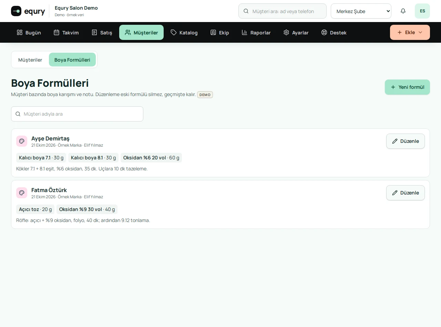This screenshot has height=327, width=441.
Task: Open the Merkez Şube branch selector
Action: point(361,11)
